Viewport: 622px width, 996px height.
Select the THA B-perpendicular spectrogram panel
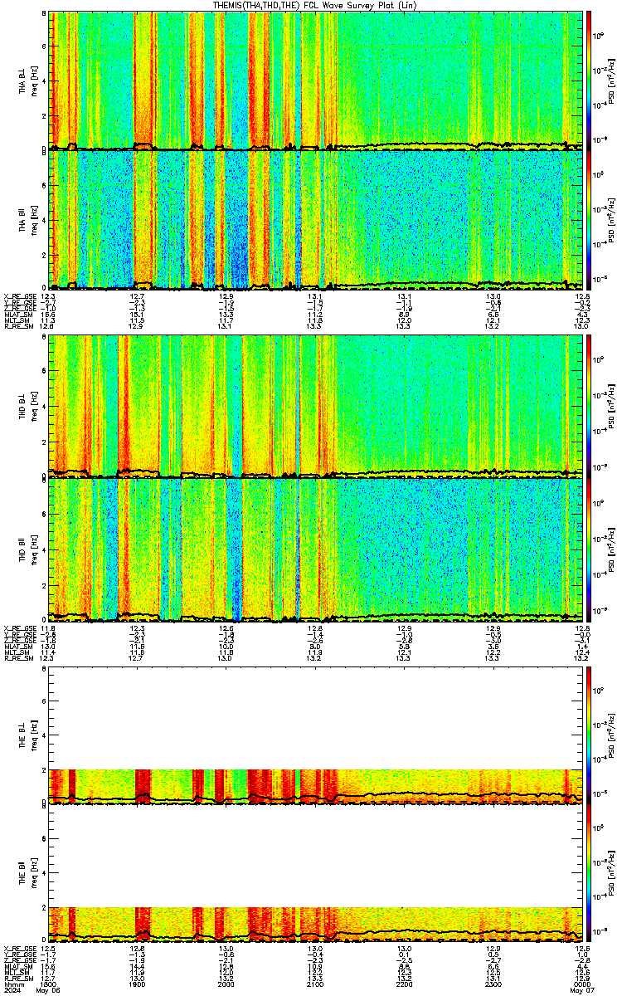pos(317,81)
